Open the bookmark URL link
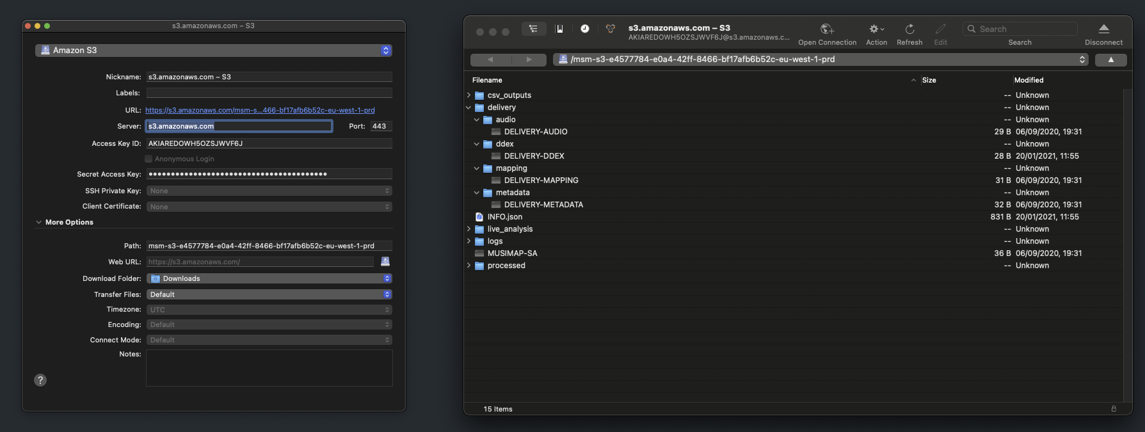This screenshot has height=432, width=1145. tap(260, 110)
